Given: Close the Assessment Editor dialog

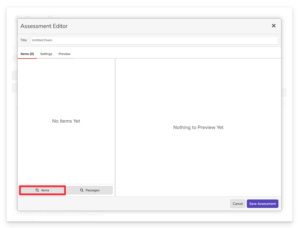Looking at the screenshot, I should 274,26.
